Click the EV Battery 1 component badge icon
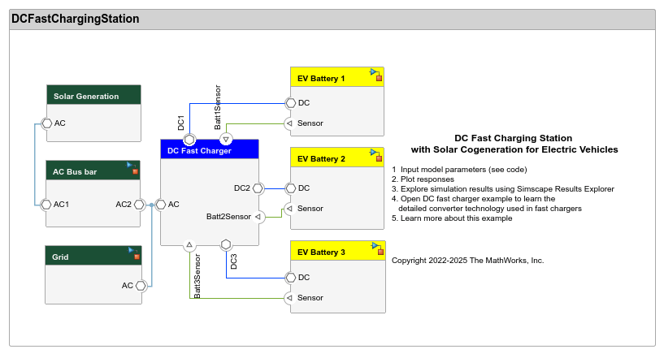The height and width of the screenshot is (354, 664). (376, 75)
